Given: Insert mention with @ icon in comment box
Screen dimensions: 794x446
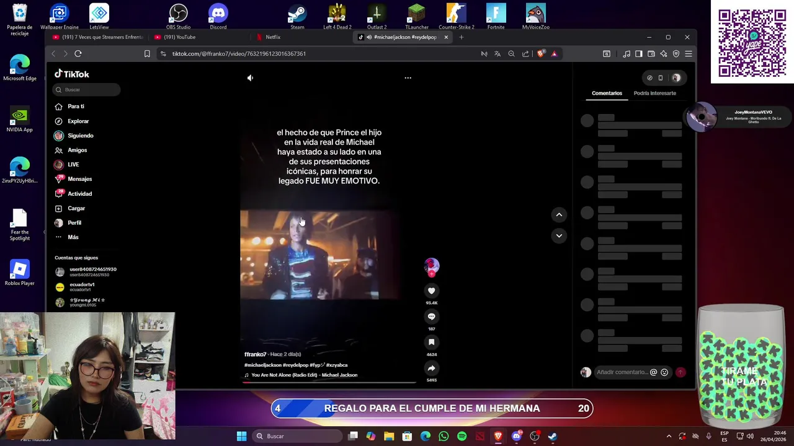Looking at the screenshot, I should point(653,372).
